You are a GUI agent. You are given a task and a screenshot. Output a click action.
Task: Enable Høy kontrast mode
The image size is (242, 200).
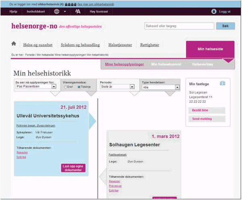coord(98,12)
